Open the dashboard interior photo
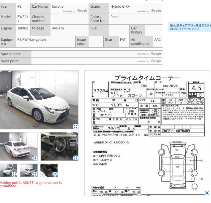The image size is (211, 203). (60, 146)
